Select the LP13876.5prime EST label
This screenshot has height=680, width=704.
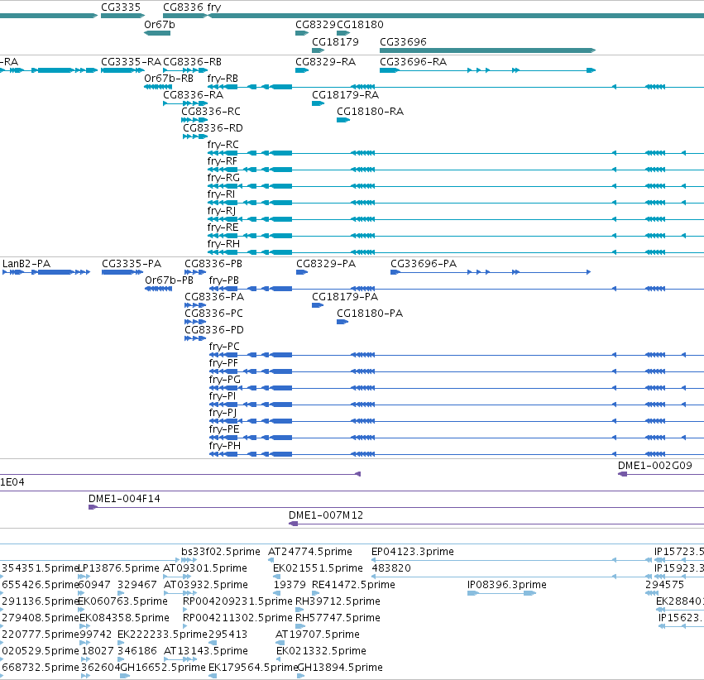pyautogui.click(x=118, y=568)
